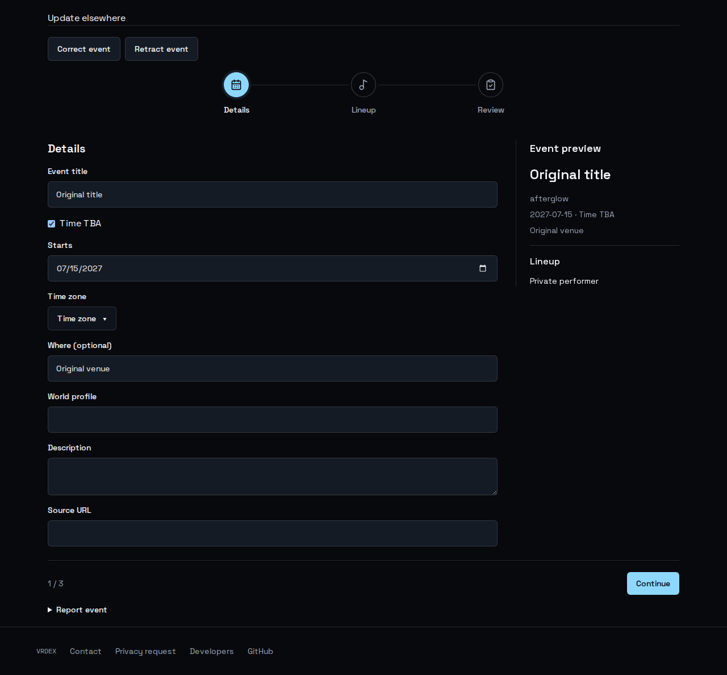
Task: Focus the Source URL input field
Action: 273,533
